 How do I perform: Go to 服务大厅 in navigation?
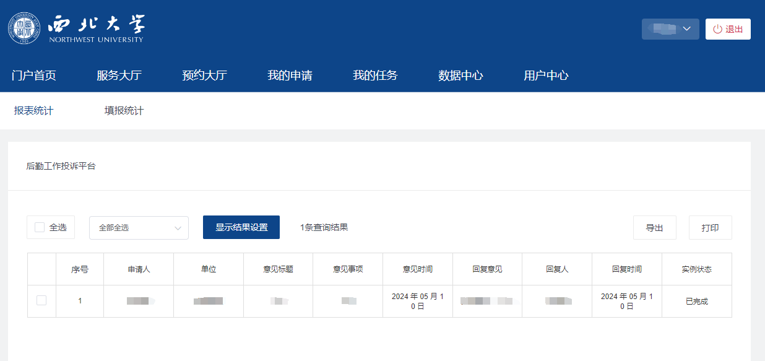point(119,76)
